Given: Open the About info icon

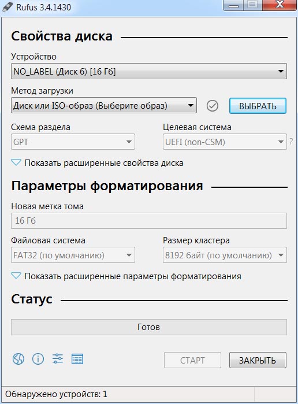Looking at the screenshot, I should click(x=38, y=359).
